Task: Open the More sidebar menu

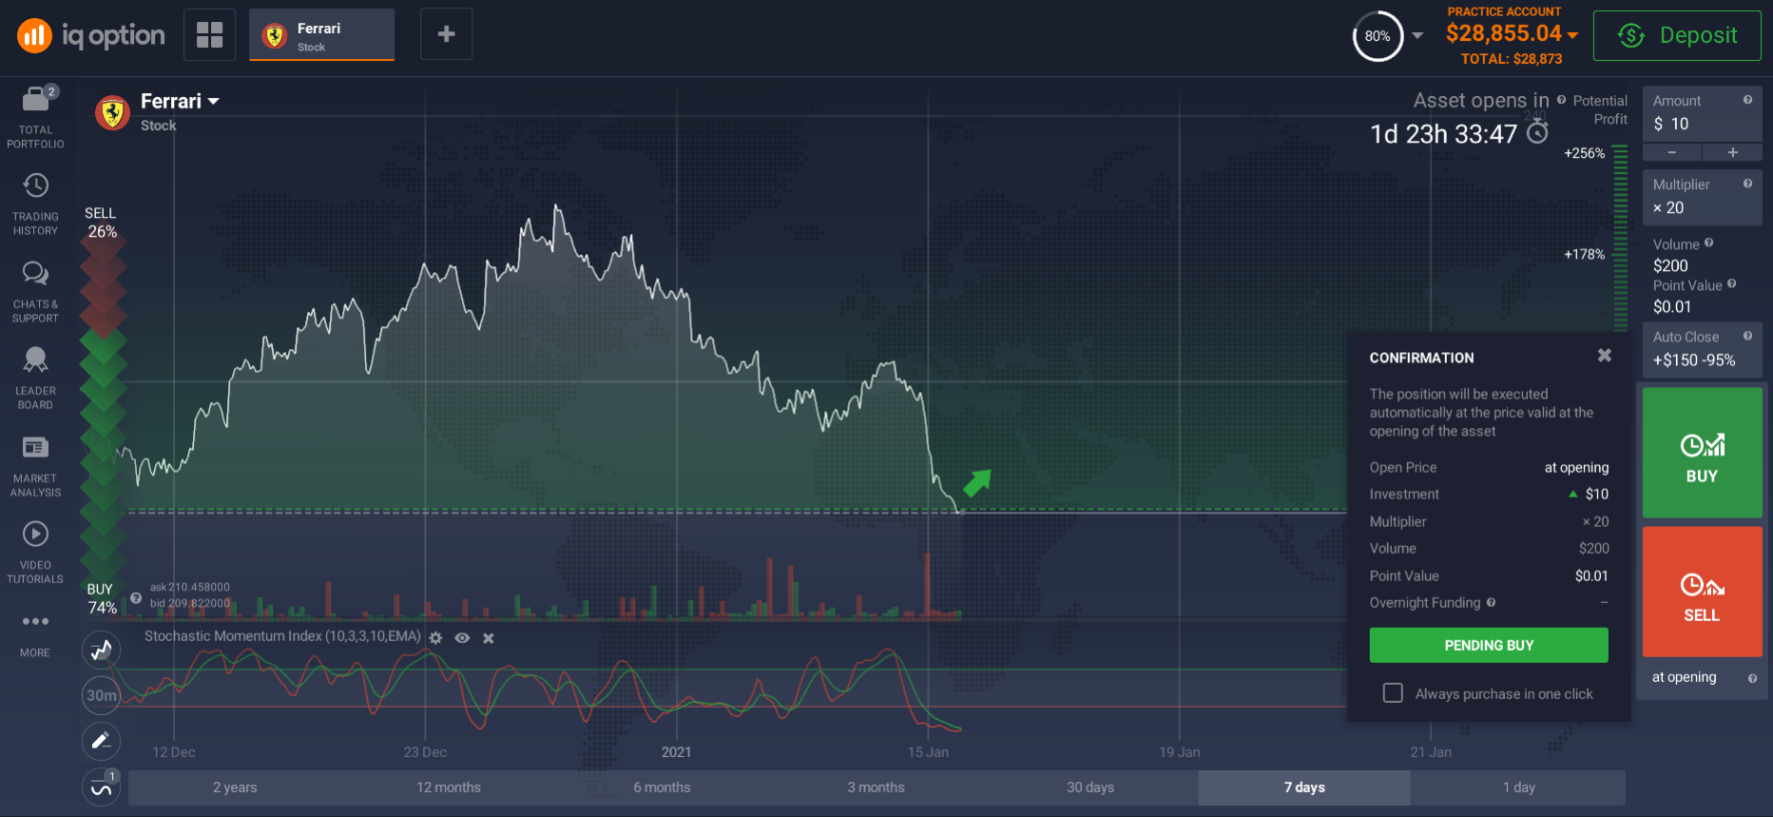Action: coord(36,634)
